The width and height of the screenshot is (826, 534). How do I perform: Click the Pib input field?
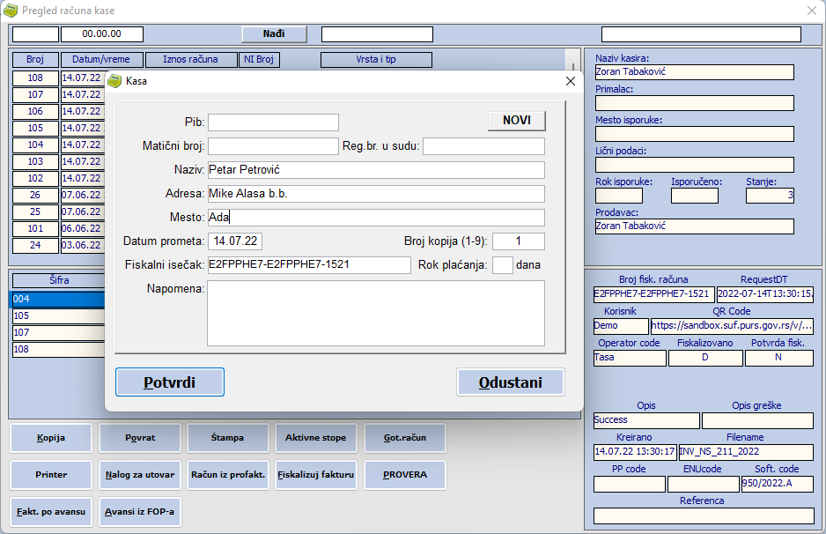coord(273,122)
